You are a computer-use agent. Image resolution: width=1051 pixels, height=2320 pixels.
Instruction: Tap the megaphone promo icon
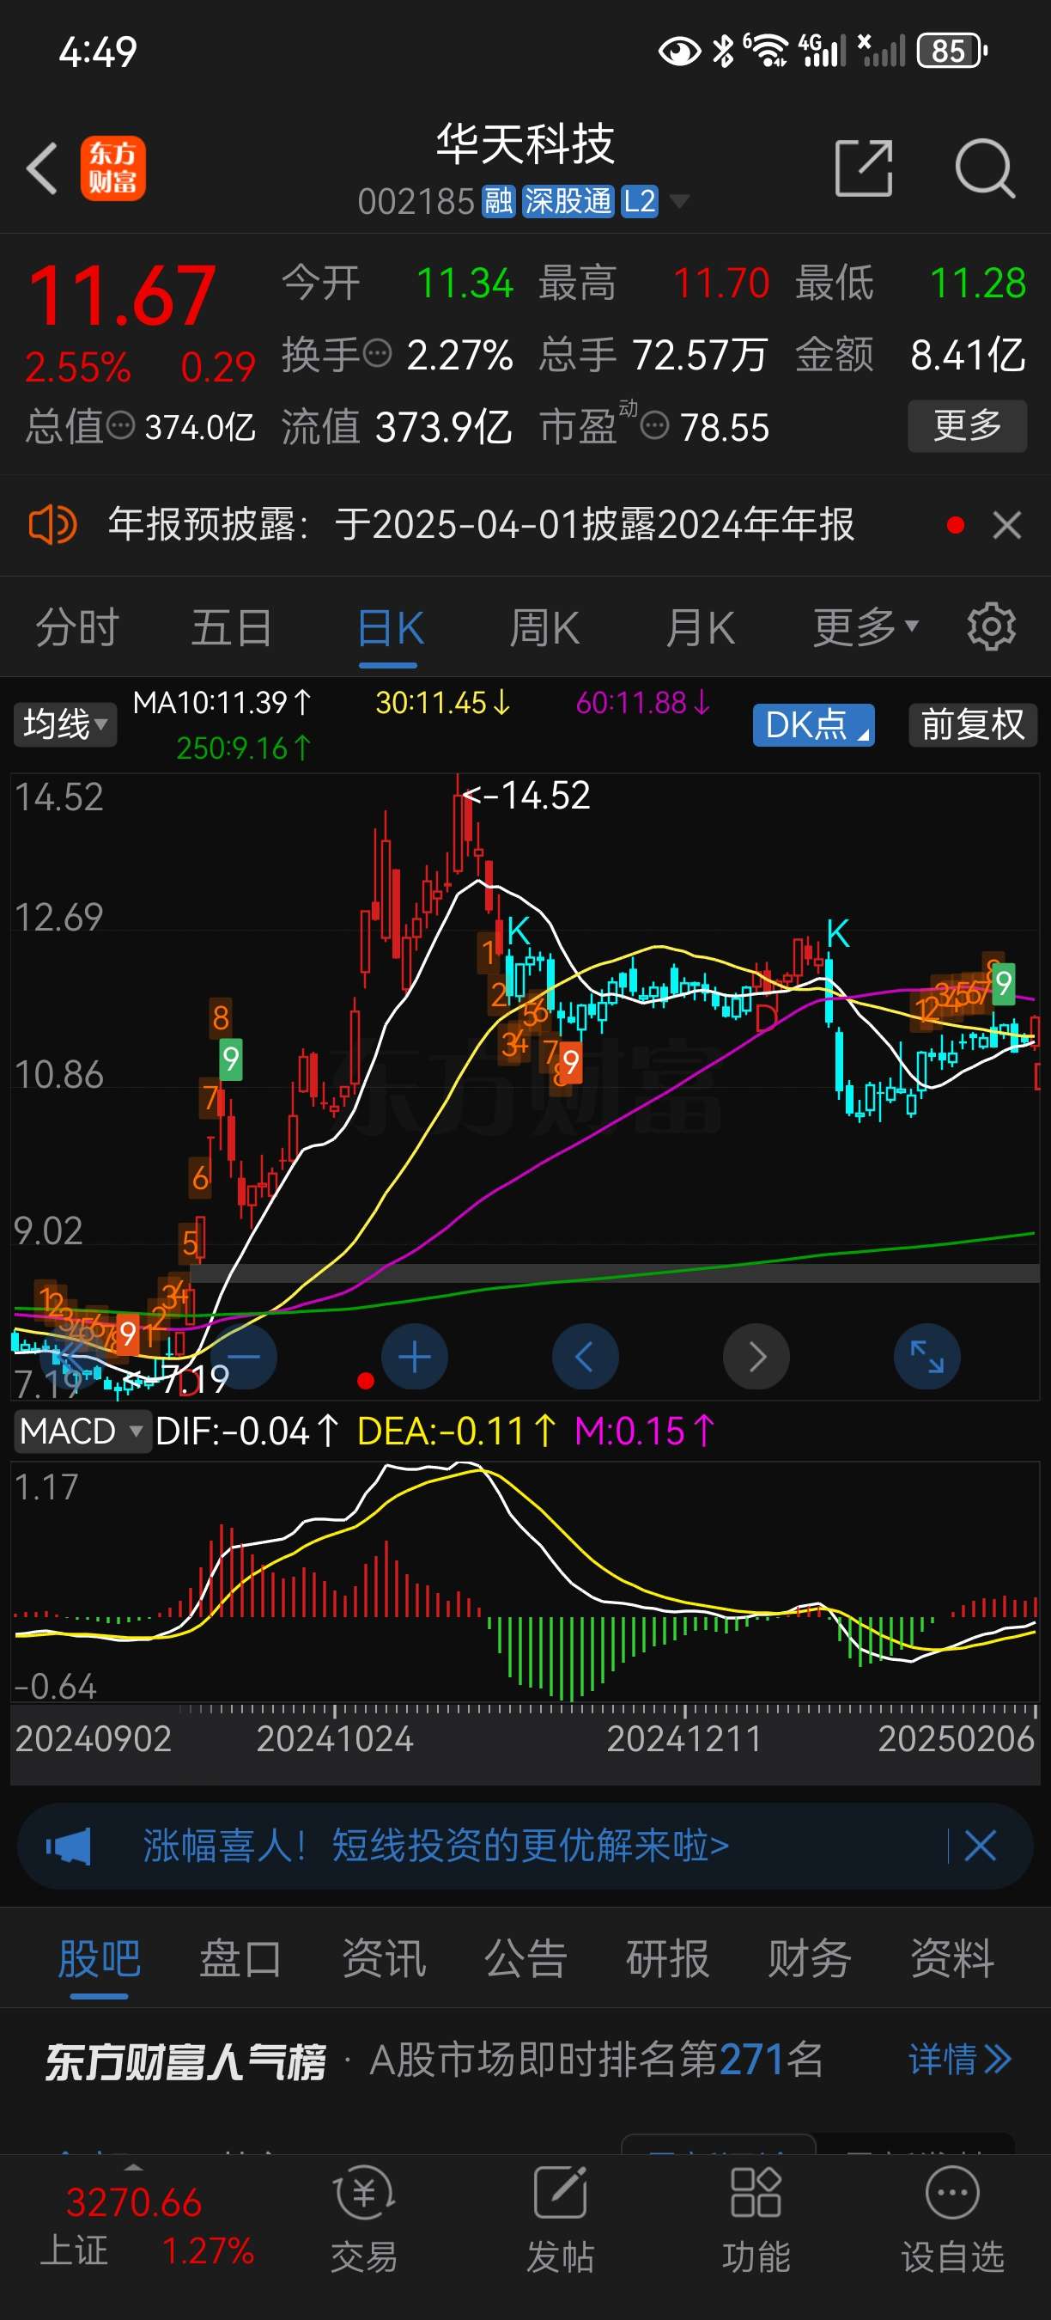coord(69,1846)
